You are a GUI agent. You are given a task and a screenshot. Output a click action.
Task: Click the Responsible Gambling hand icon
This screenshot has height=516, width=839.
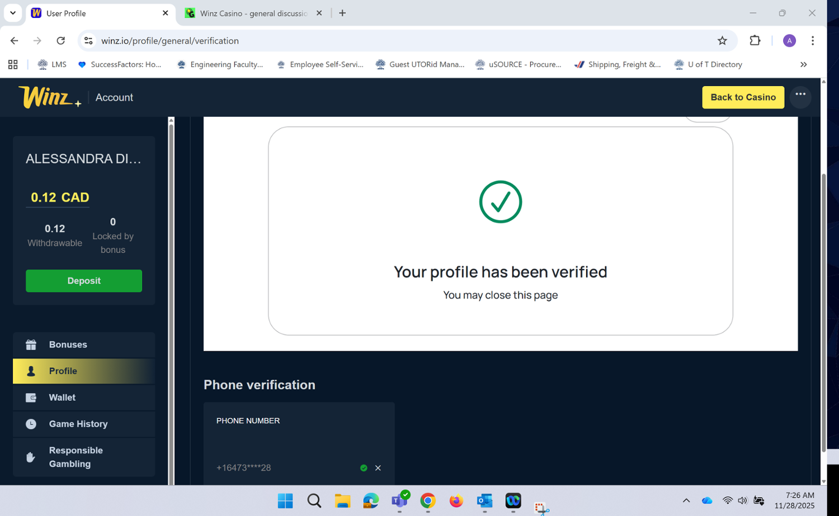(x=31, y=457)
